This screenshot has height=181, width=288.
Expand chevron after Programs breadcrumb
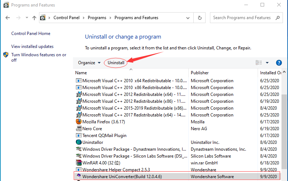click(x=110, y=18)
